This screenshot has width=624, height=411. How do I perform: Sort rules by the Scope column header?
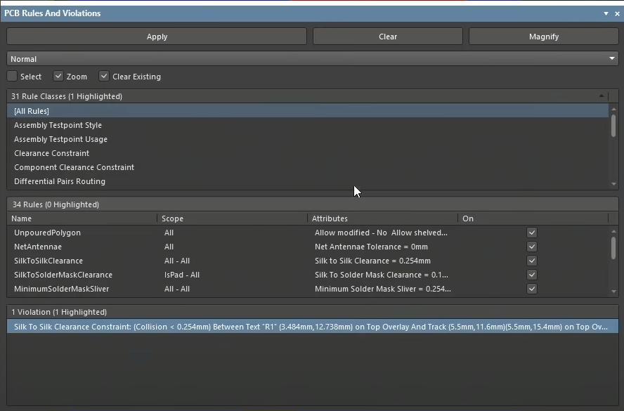[173, 218]
